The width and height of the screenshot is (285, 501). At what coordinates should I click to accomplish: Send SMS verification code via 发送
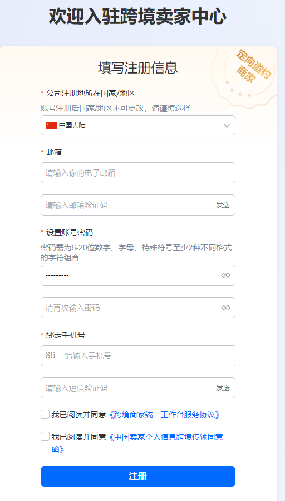coord(223,388)
